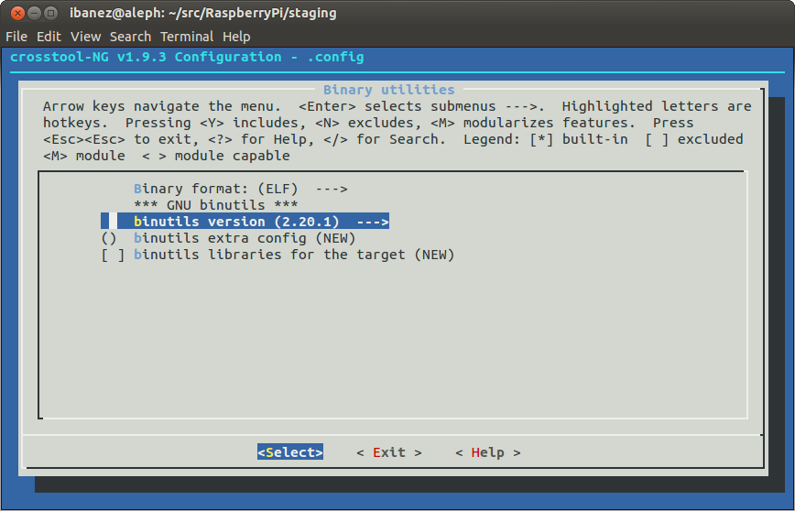Open the Help menu in menu bar

pyautogui.click(x=236, y=37)
